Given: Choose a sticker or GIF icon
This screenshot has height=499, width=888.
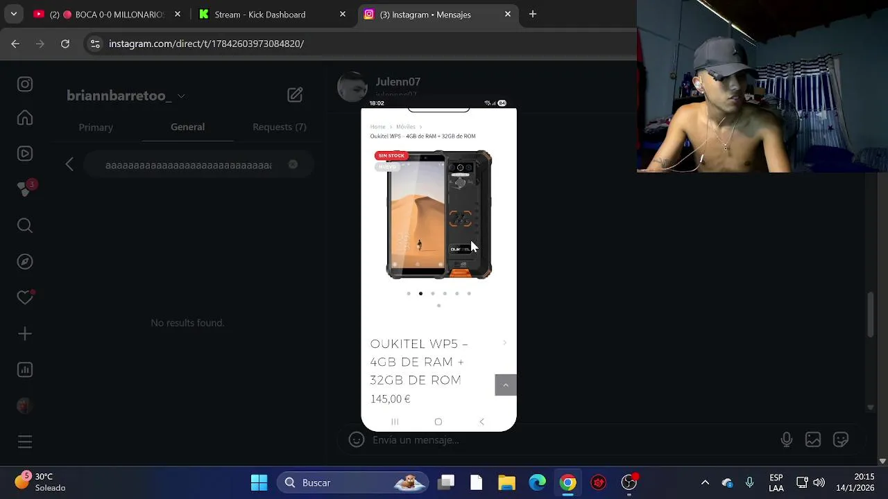Looking at the screenshot, I should (841, 439).
